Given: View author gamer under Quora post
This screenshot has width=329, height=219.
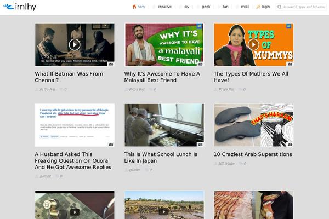Looking at the screenshot, I should pyautogui.click(x=46, y=176).
